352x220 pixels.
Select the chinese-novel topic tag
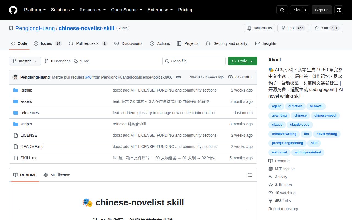325,116
